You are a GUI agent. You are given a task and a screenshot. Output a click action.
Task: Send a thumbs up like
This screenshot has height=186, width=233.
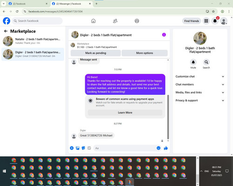point(166,148)
